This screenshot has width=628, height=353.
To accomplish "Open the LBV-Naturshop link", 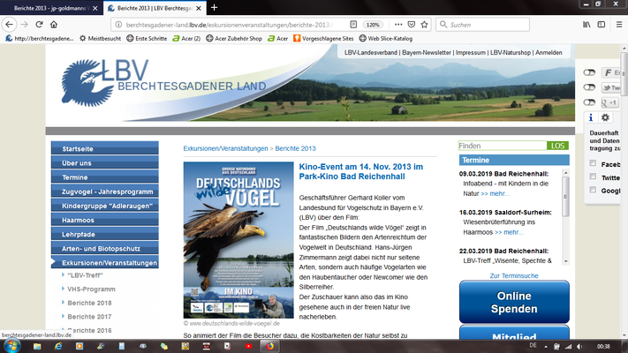I will (x=511, y=52).
